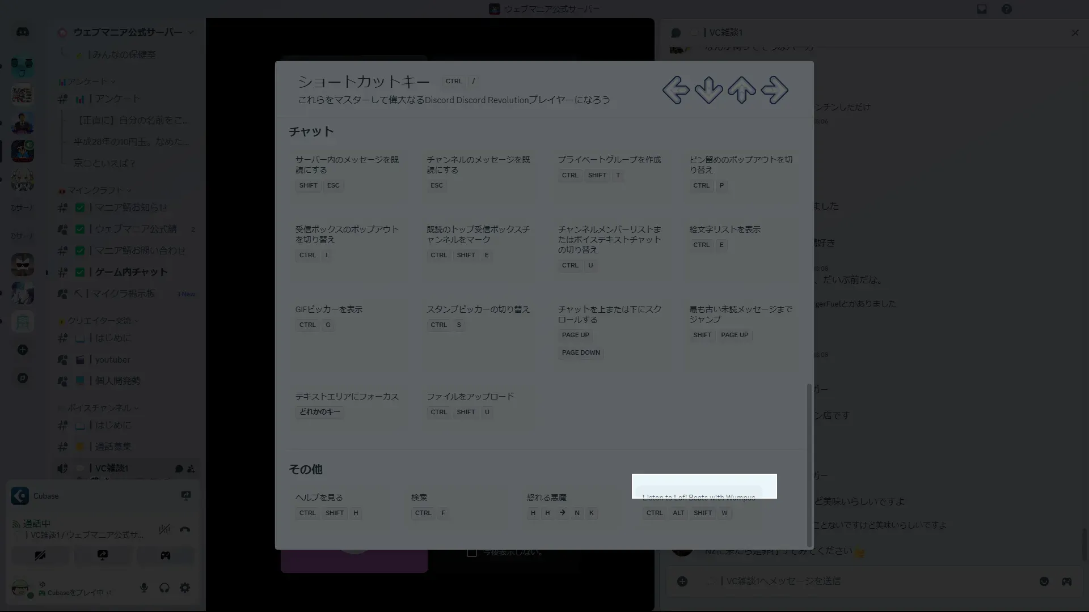This screenshot has width=1089, height=612.
Task: Select the youtuber channel
Action: coord(112,360)
